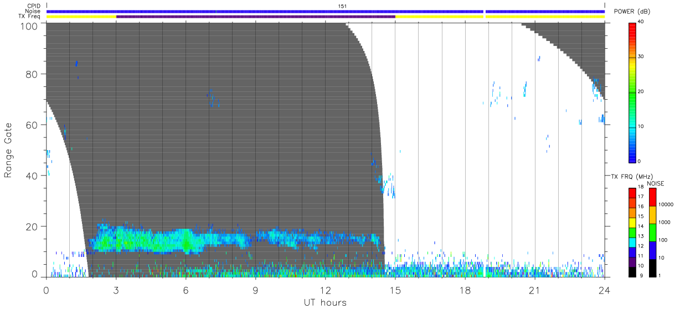Screen dimensions: 680x314
Task: Click noise scale value 1000
Action: click(x=663, y=222)
